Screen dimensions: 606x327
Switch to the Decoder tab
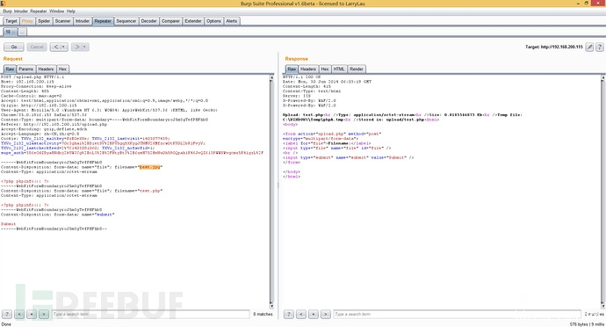tap(148, 21)
